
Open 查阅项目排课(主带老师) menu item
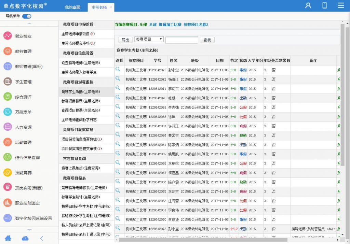(x=86, y=110)
